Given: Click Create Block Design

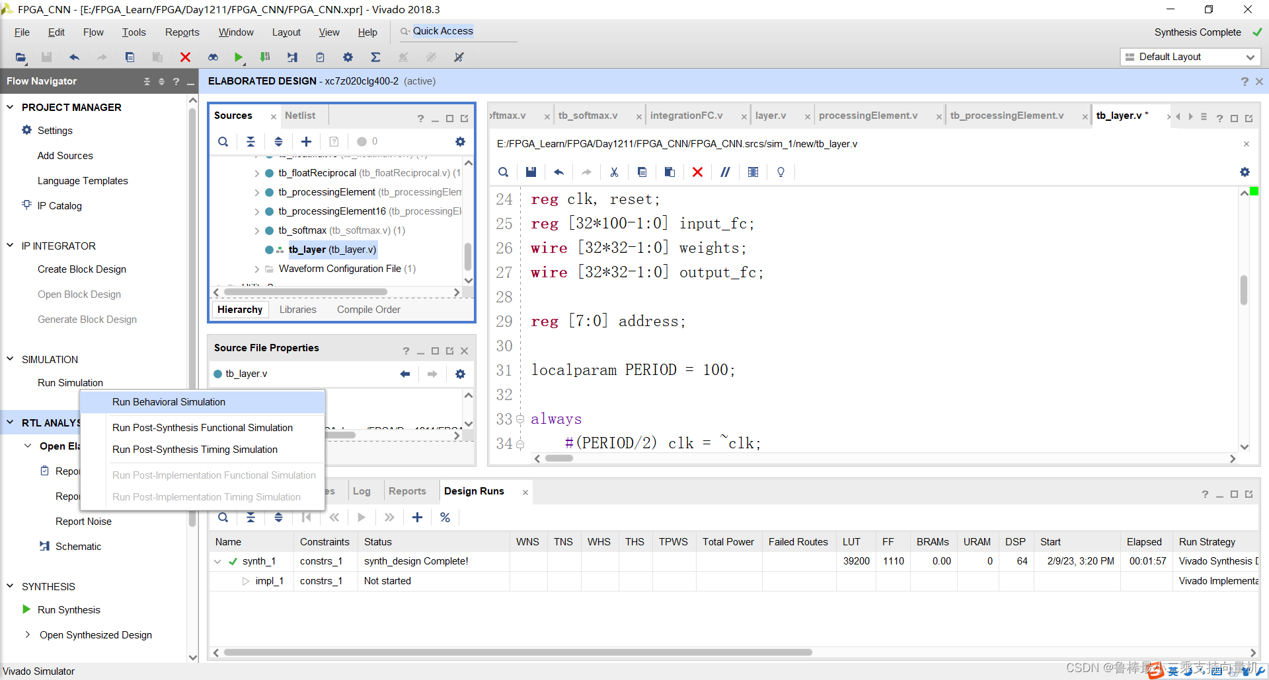Looking at the screenshot, I should coord(82,269).
